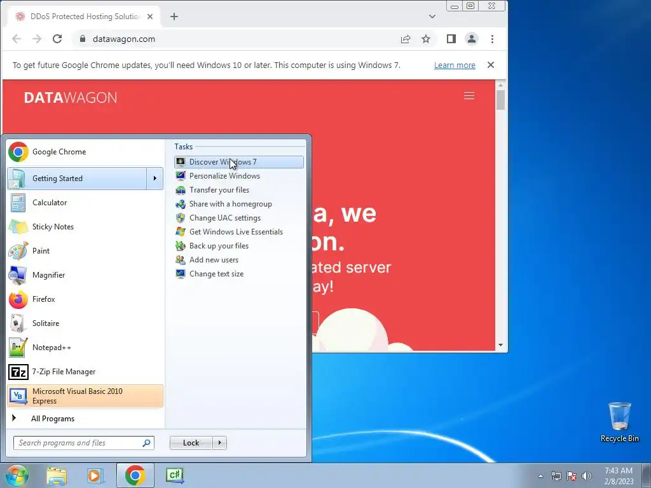
Task: Click the Lock button
Action: click(x=191, y=443)
